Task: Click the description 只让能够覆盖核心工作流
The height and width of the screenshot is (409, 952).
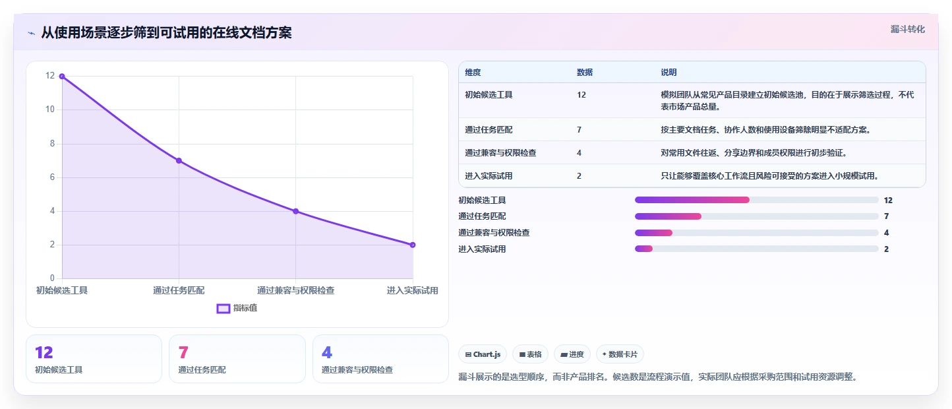Action: coord(769,176)
